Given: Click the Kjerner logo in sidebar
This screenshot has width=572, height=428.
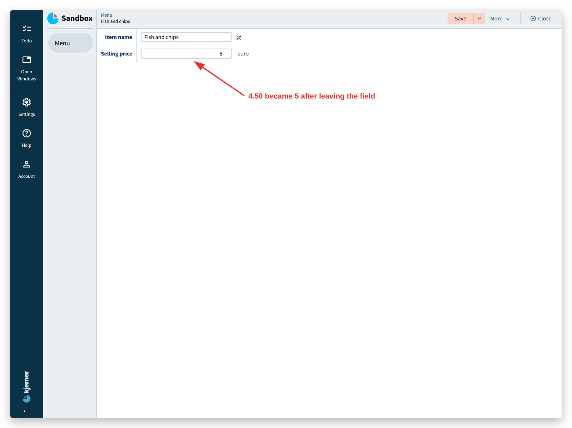Looking at the screenshot, I should pos(27,387).
